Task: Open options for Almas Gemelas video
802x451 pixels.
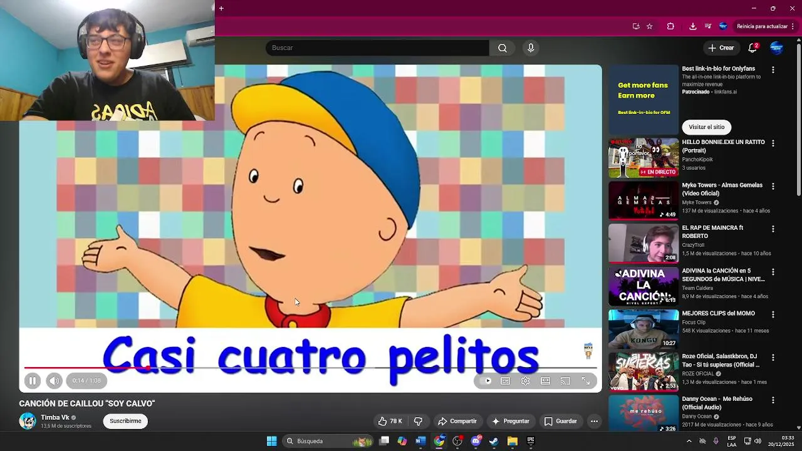Action: click(773, 187)
